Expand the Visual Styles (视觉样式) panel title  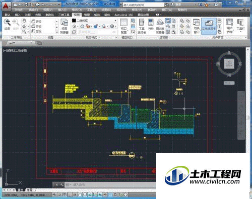click(93, 37)
